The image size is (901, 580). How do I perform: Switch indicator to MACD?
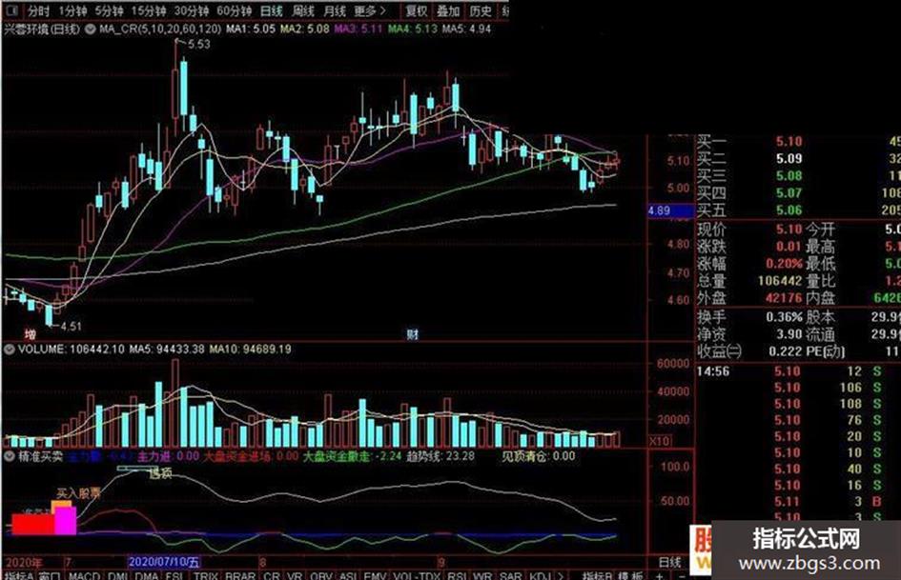tap(84, 575)
